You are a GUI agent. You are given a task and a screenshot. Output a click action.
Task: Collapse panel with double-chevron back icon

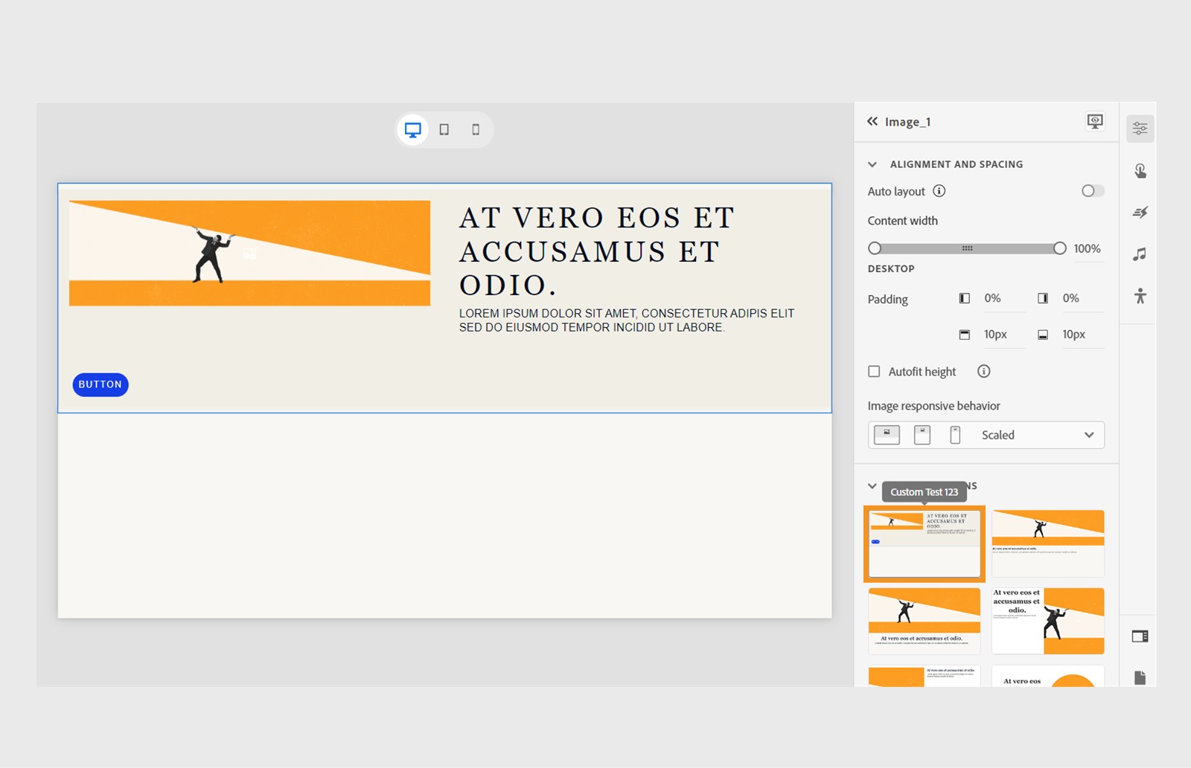point(872,121)
